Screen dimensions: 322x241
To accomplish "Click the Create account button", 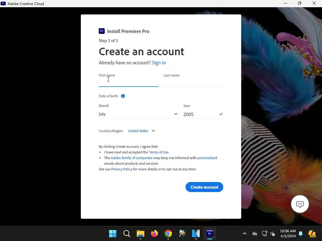I will [x=204, y=187].
